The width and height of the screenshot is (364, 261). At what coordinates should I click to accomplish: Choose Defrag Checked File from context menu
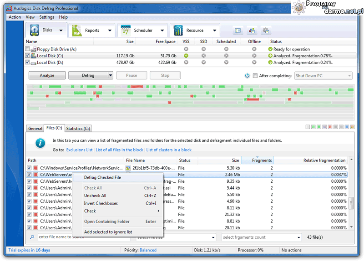[x=102, y=177]
